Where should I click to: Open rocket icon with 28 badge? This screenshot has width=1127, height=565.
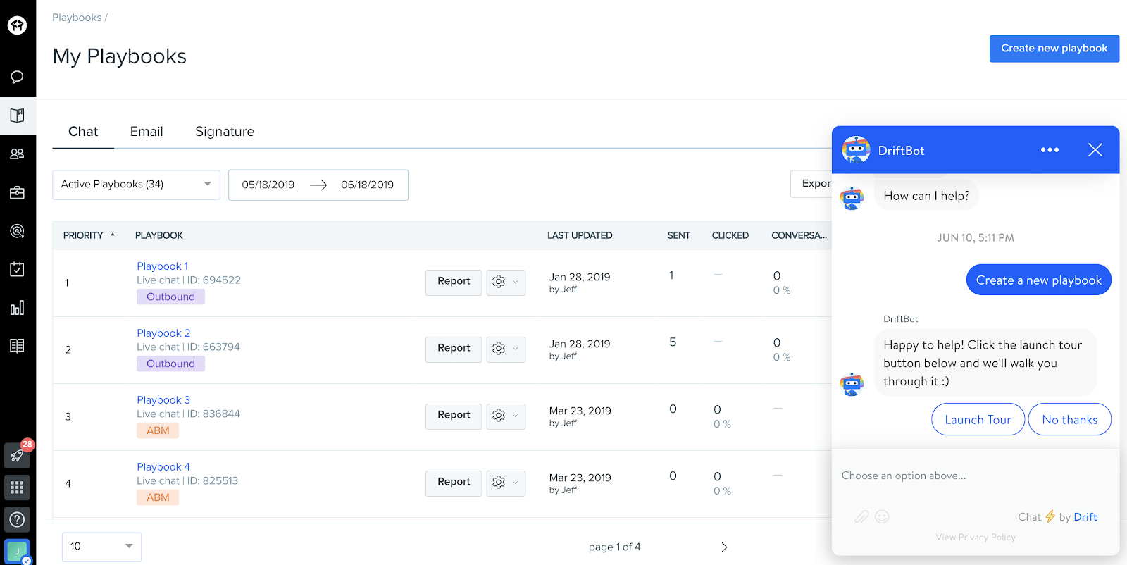[18, 455]
